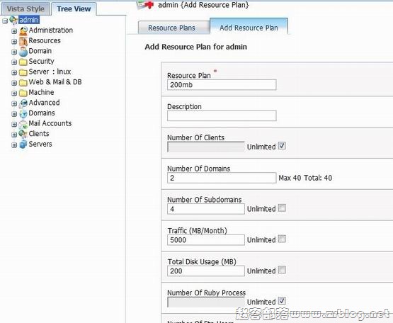Collapse the admin root node
The height and width of the screenshot is (323, 393).
[5, 21]
